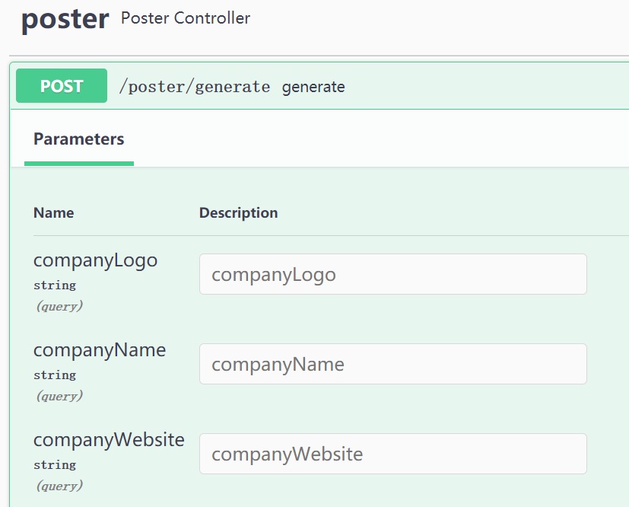Click the (query) label under companyName
Viewport: 629px width, 507px height.
tap(59, 396)
